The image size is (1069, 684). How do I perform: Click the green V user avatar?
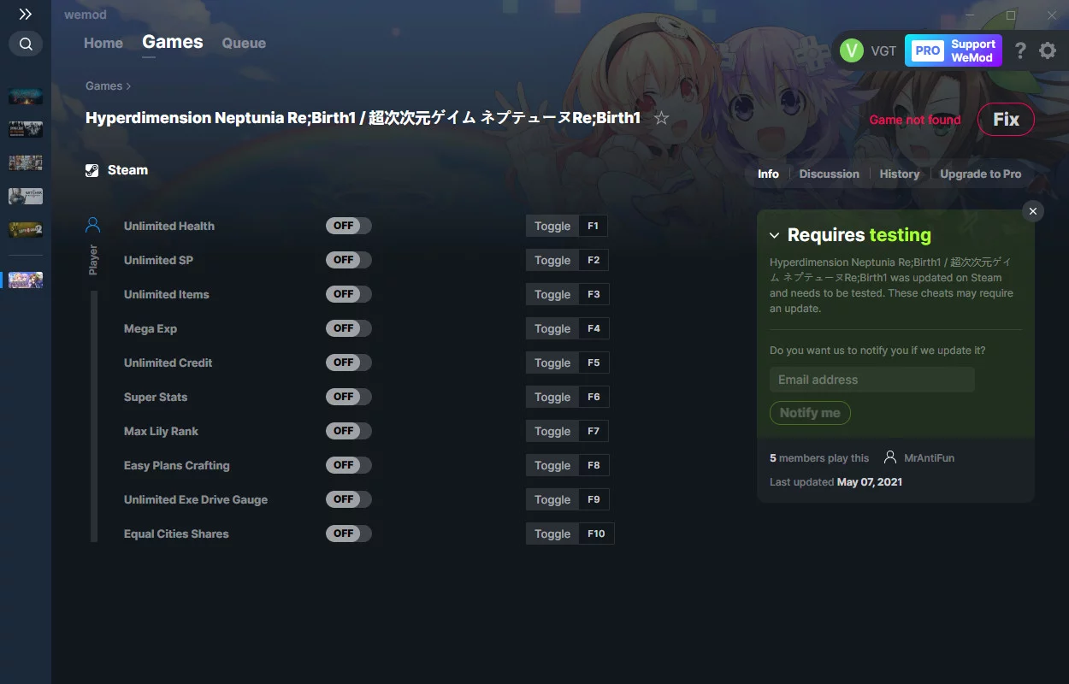tap(852, 50)
